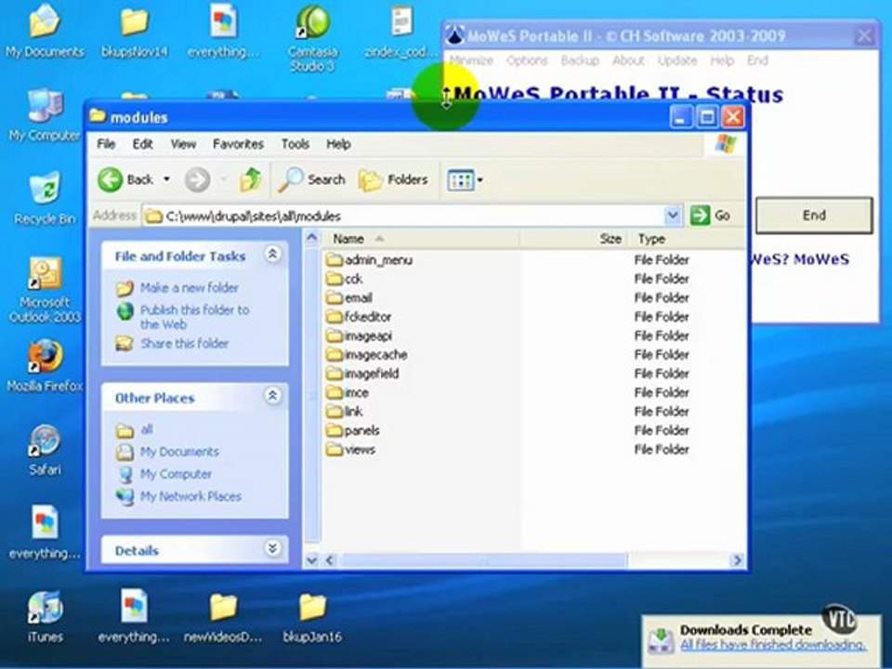Open Backup menu in MoWeS window
Viewport: 892px width, 669px height.
pyautogui.click(x=580, y=61)
